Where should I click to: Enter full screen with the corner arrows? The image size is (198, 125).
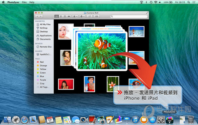pos(147,13)
